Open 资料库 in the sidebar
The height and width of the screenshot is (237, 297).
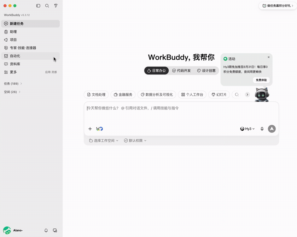coord(31,64)
